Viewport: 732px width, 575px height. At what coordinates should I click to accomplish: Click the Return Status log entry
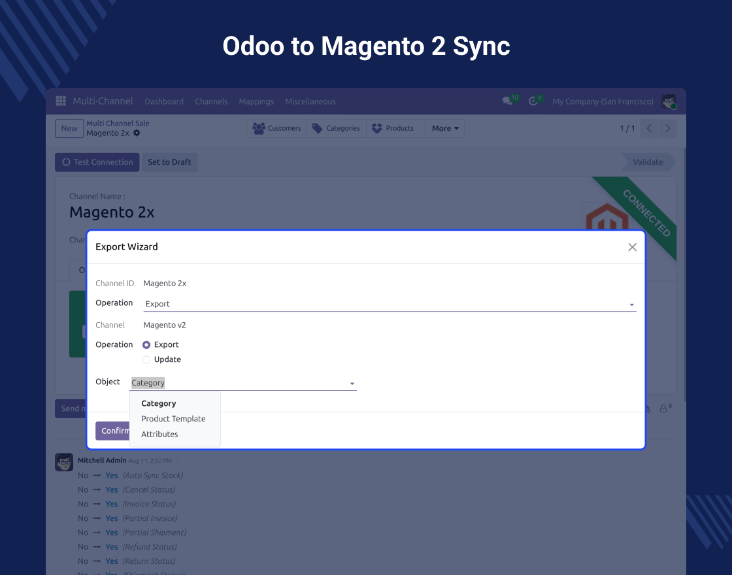pos(127,561)
